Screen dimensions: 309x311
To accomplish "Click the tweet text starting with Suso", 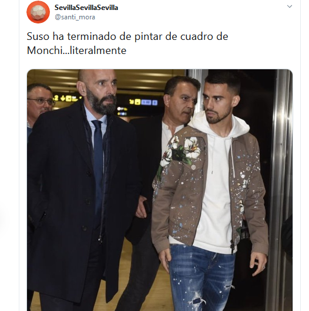I will tap(127, 43).
